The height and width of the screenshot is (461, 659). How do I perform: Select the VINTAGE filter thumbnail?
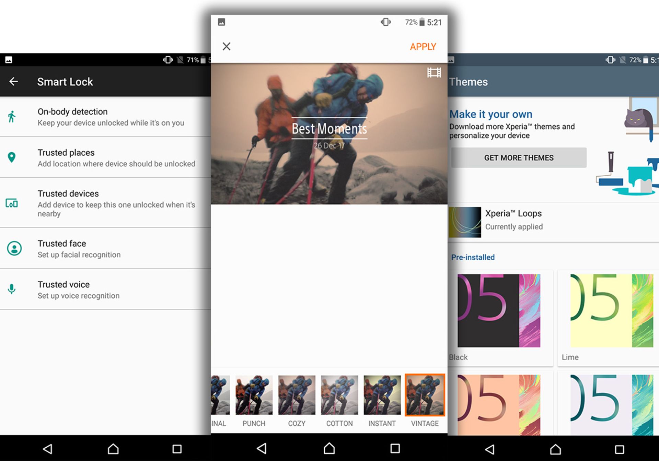[x=425, y=395]
